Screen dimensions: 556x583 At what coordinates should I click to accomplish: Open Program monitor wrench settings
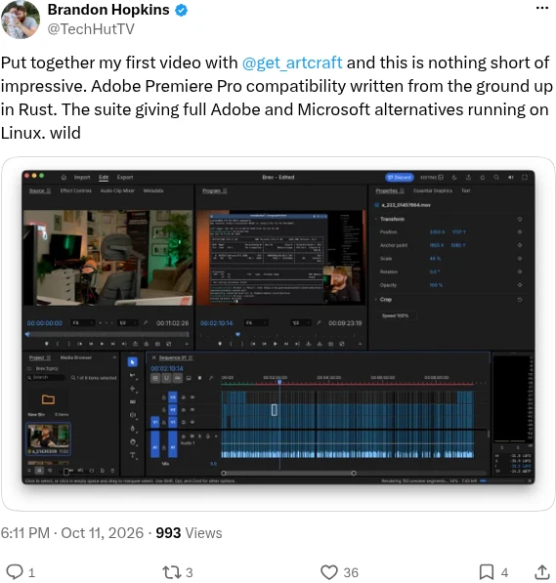pyautogui.click(x=319, y=322)
